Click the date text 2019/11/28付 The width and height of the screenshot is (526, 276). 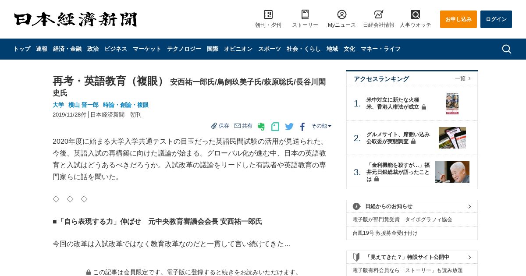(x=69, y=115)
